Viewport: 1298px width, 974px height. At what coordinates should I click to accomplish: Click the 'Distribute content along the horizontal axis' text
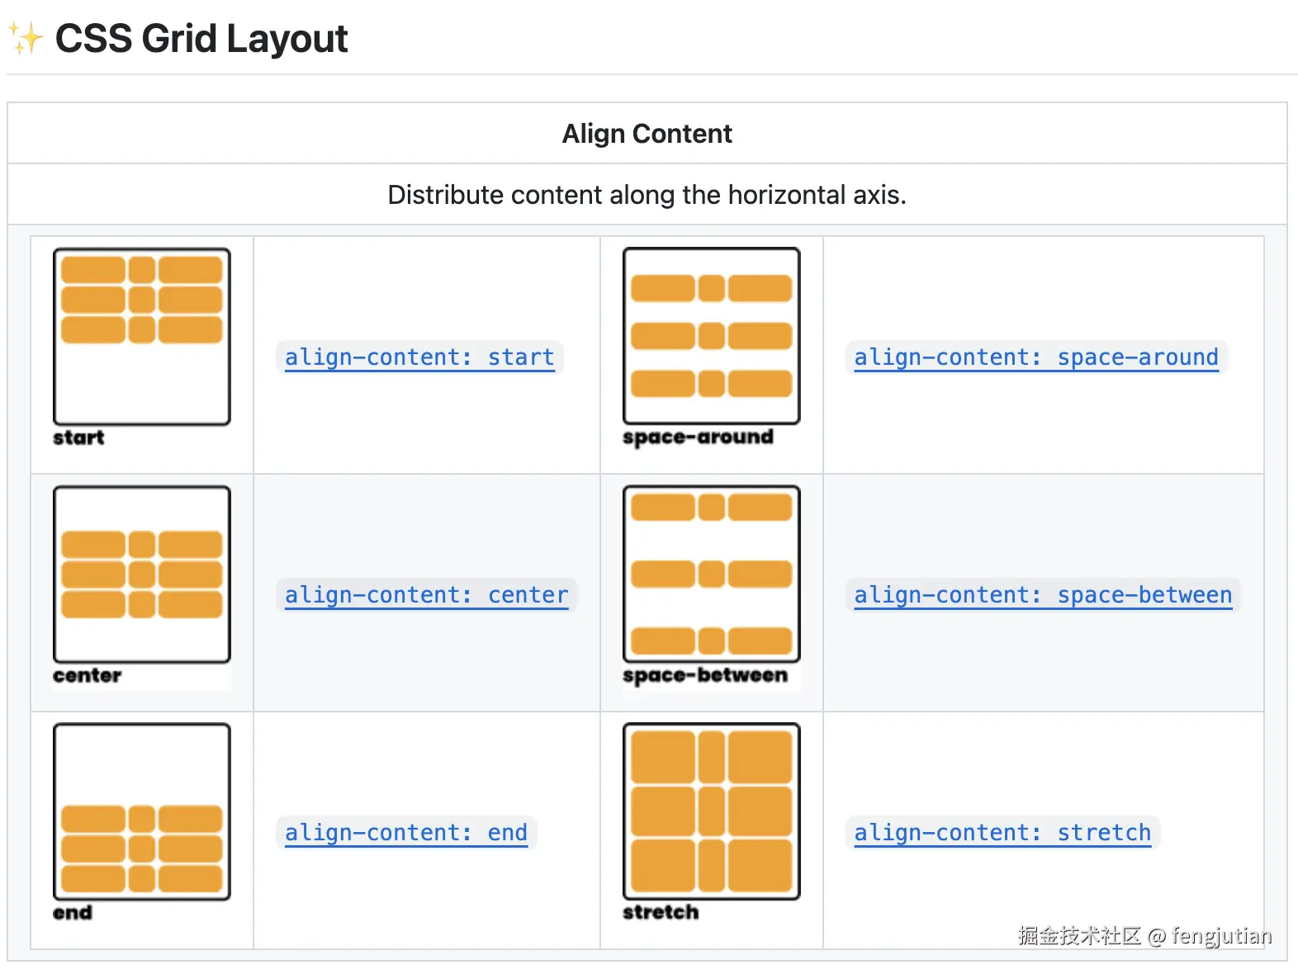click(647, 195)
